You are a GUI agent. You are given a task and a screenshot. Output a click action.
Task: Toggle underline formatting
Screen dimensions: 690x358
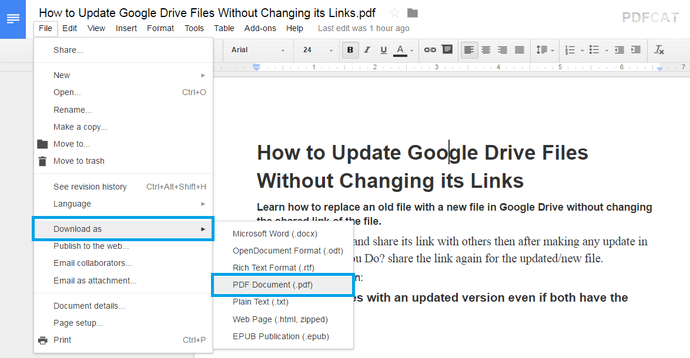coord(383,50)
